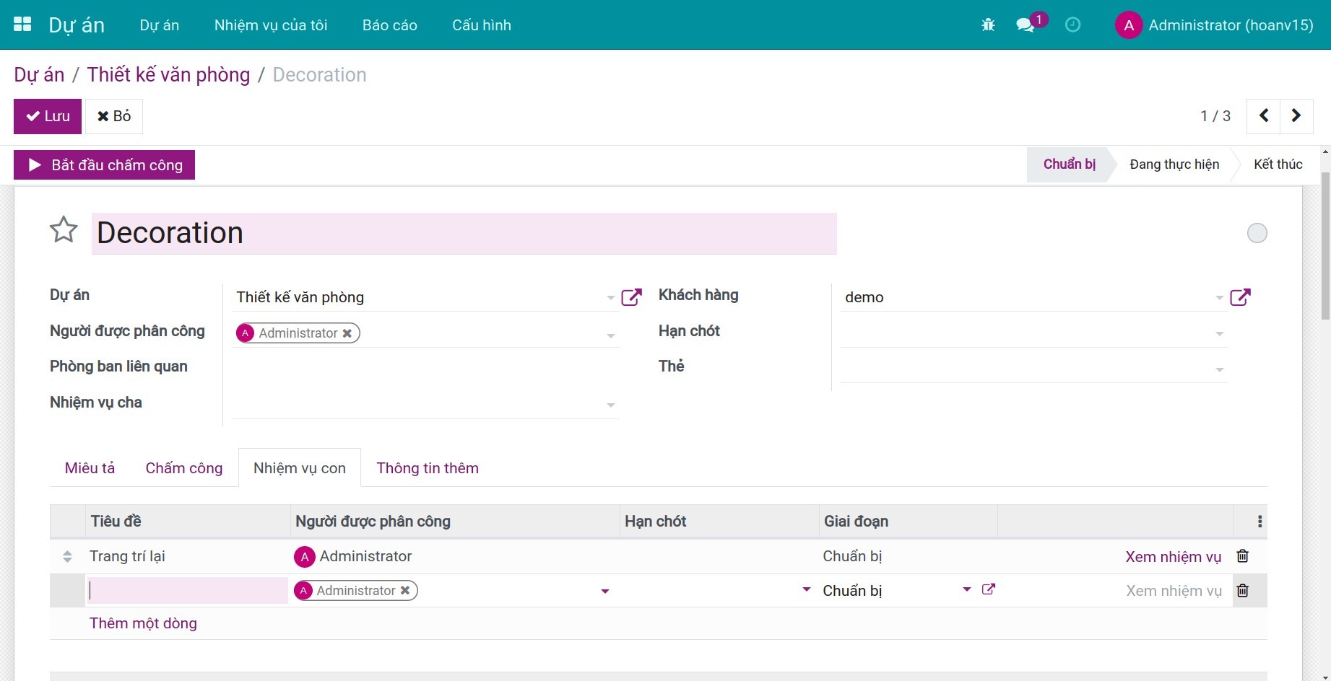Open external link for Dự án field
1331x681 pixels.
click(x=631, y=297)
